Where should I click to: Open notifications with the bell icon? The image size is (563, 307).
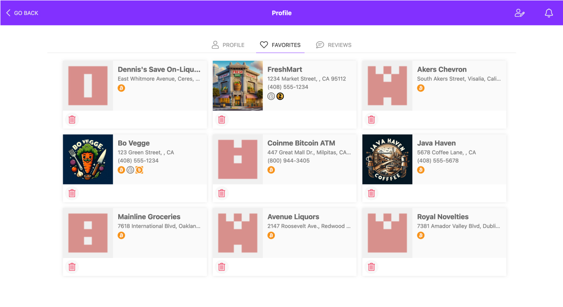(x=549, y=13)
